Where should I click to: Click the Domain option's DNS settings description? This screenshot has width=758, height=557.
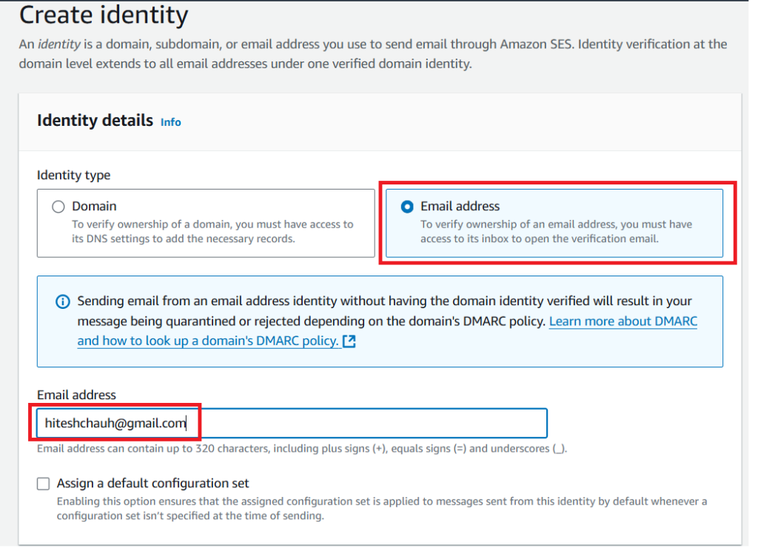(x=212, y=231)
